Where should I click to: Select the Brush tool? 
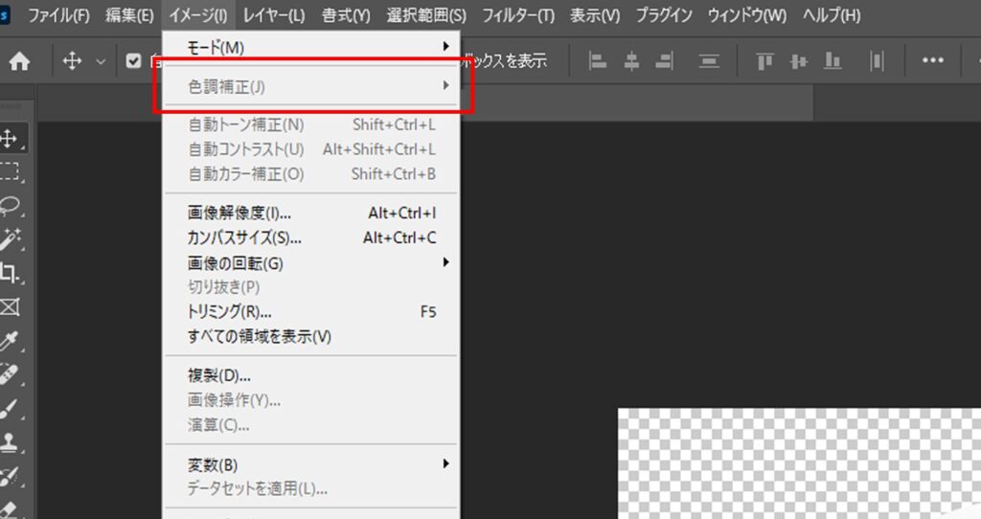pos(10,410)
